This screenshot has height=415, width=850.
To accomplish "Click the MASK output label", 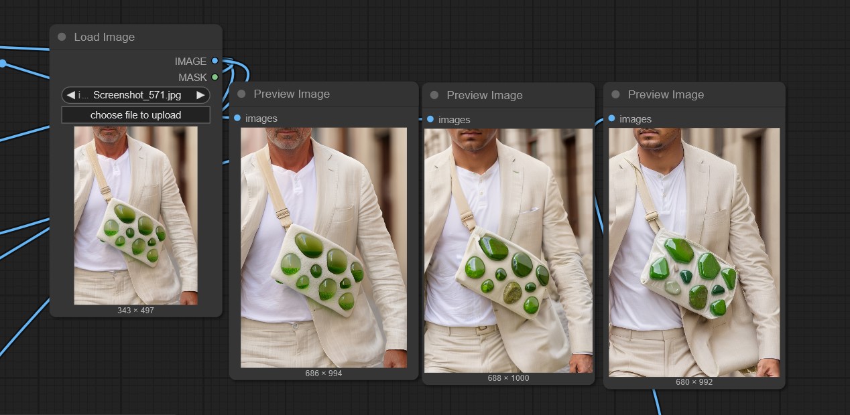I will click(x=193, y=77).
